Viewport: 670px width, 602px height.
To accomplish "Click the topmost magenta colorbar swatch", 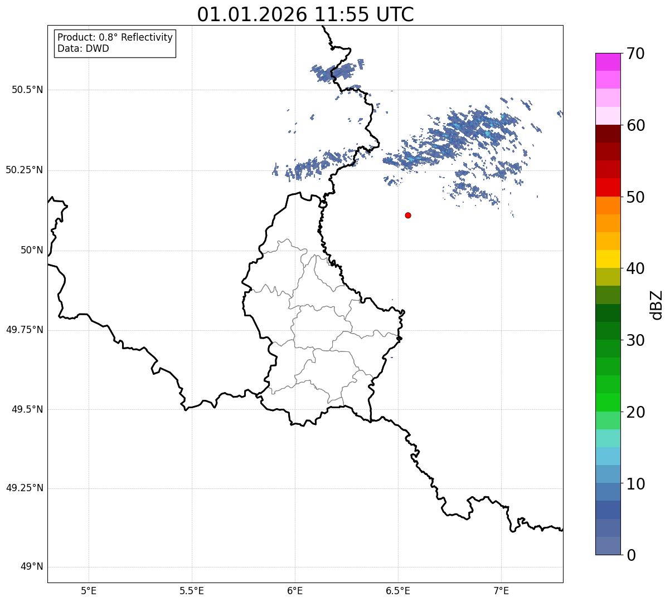I will pos(608,62).
